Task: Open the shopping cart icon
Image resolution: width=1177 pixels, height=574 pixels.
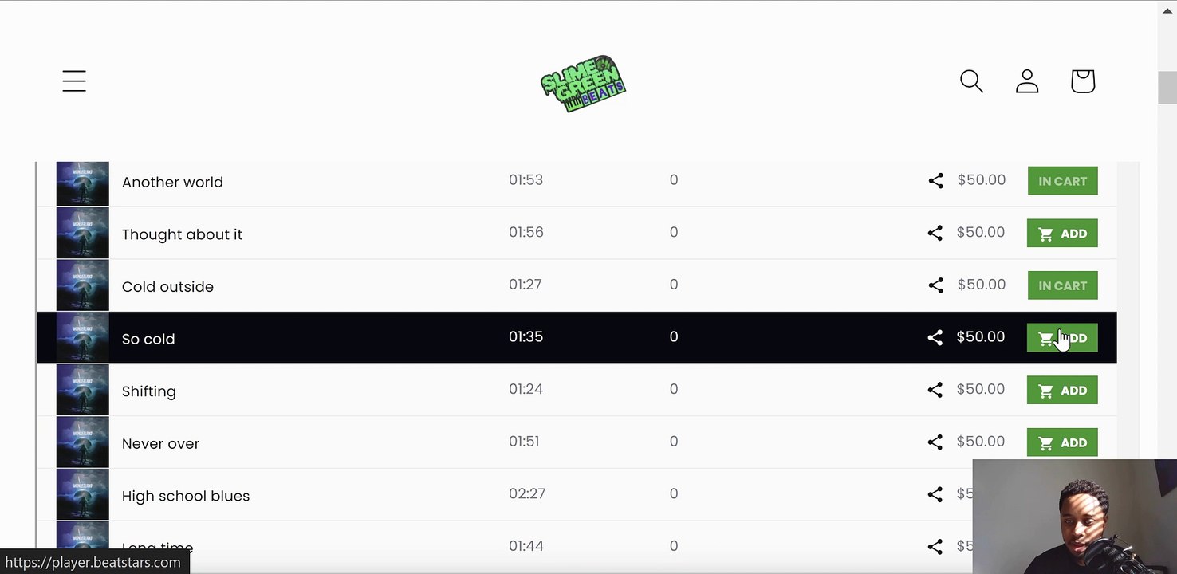Action: pos(1083,81)
